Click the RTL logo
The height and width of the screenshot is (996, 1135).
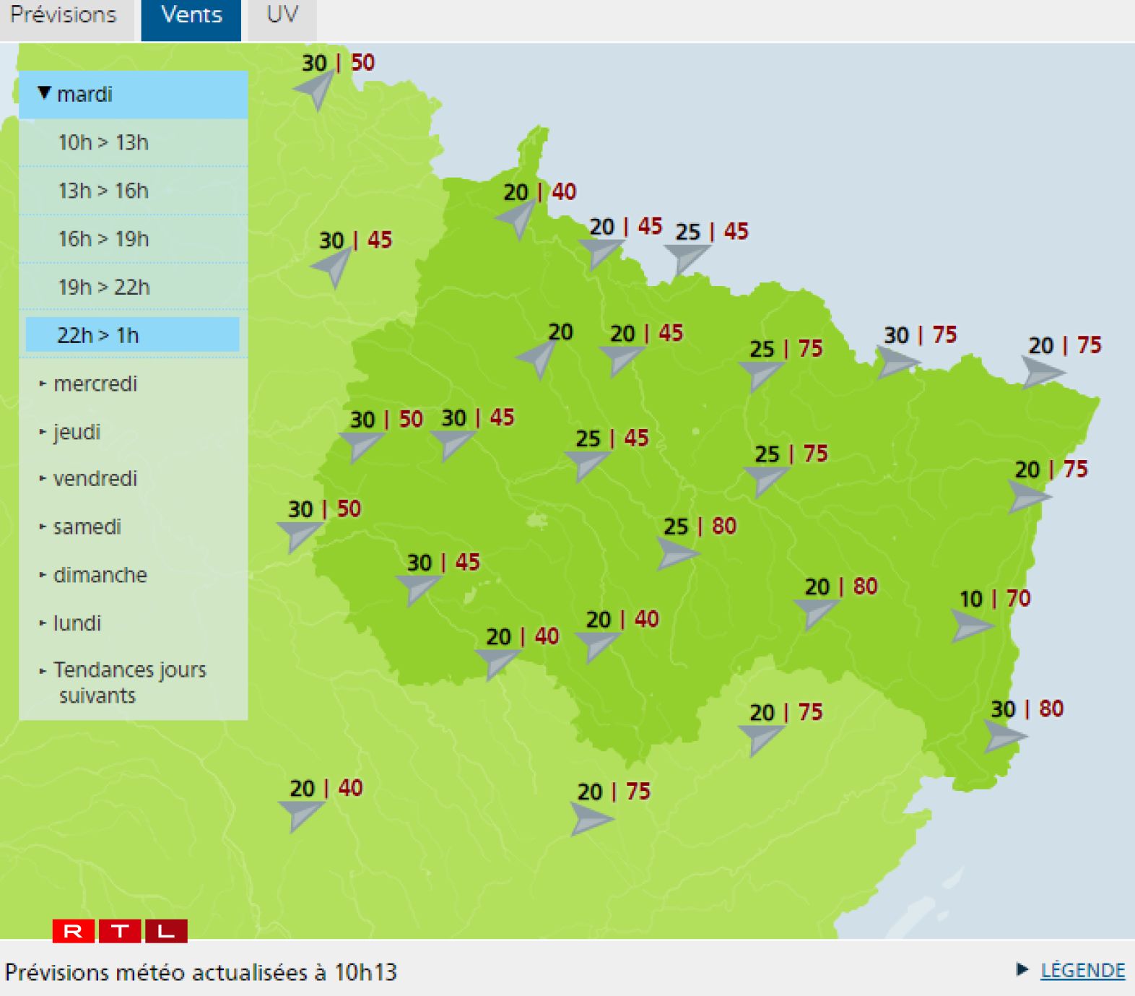(x=120, y=931)
